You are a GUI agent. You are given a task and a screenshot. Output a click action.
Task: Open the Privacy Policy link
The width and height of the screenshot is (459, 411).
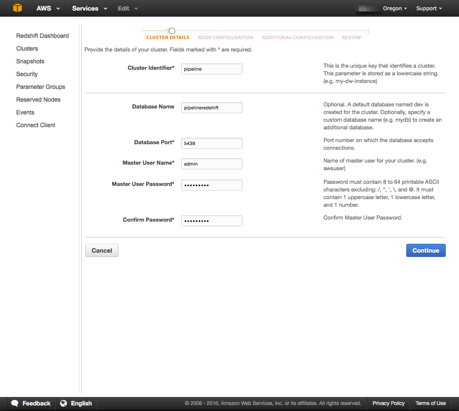[x=388, y=403]
